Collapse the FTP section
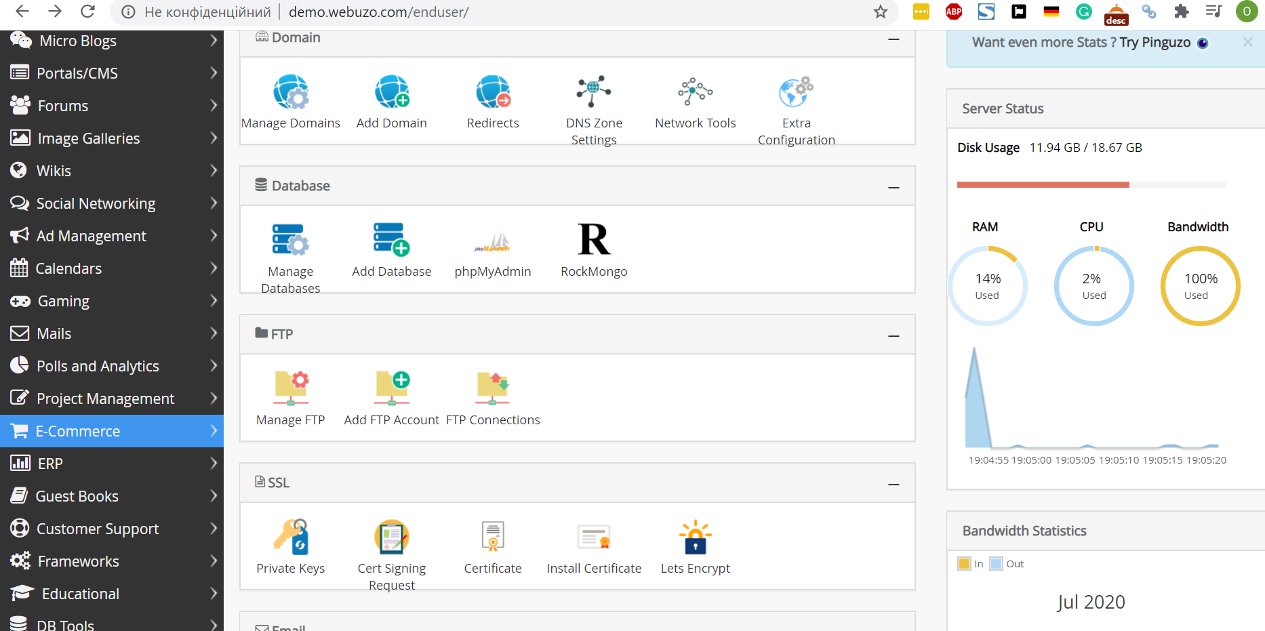The height and width of the screenshot is (631, 1265). click(894, 335)
